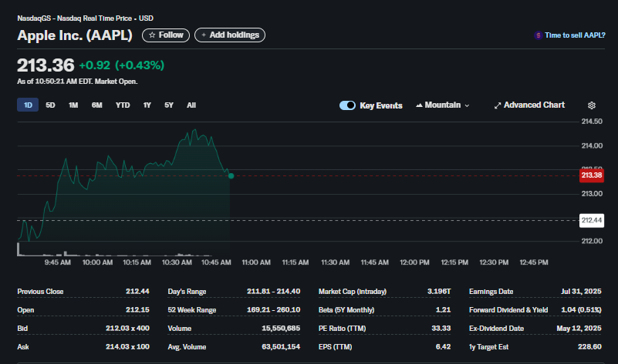Image resolution: width=618 pixels, height=364 pixels.
Task: Switch chart to 6M range
Action: point(97,105)
